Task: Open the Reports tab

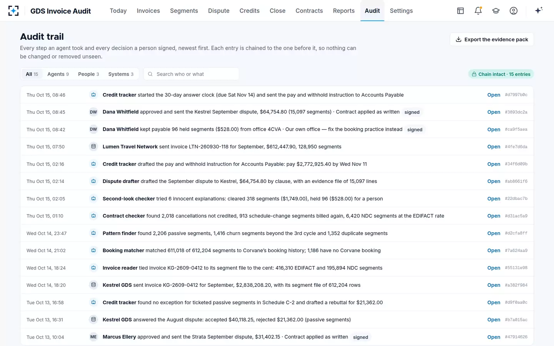Action: [344, 11]
